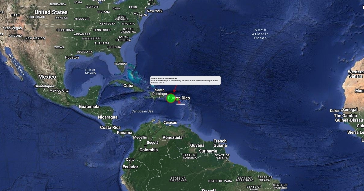Click the Senegal label near Dakar

[350, 109]
